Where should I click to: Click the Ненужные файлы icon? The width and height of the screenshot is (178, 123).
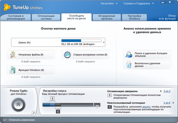click(13, 55)
